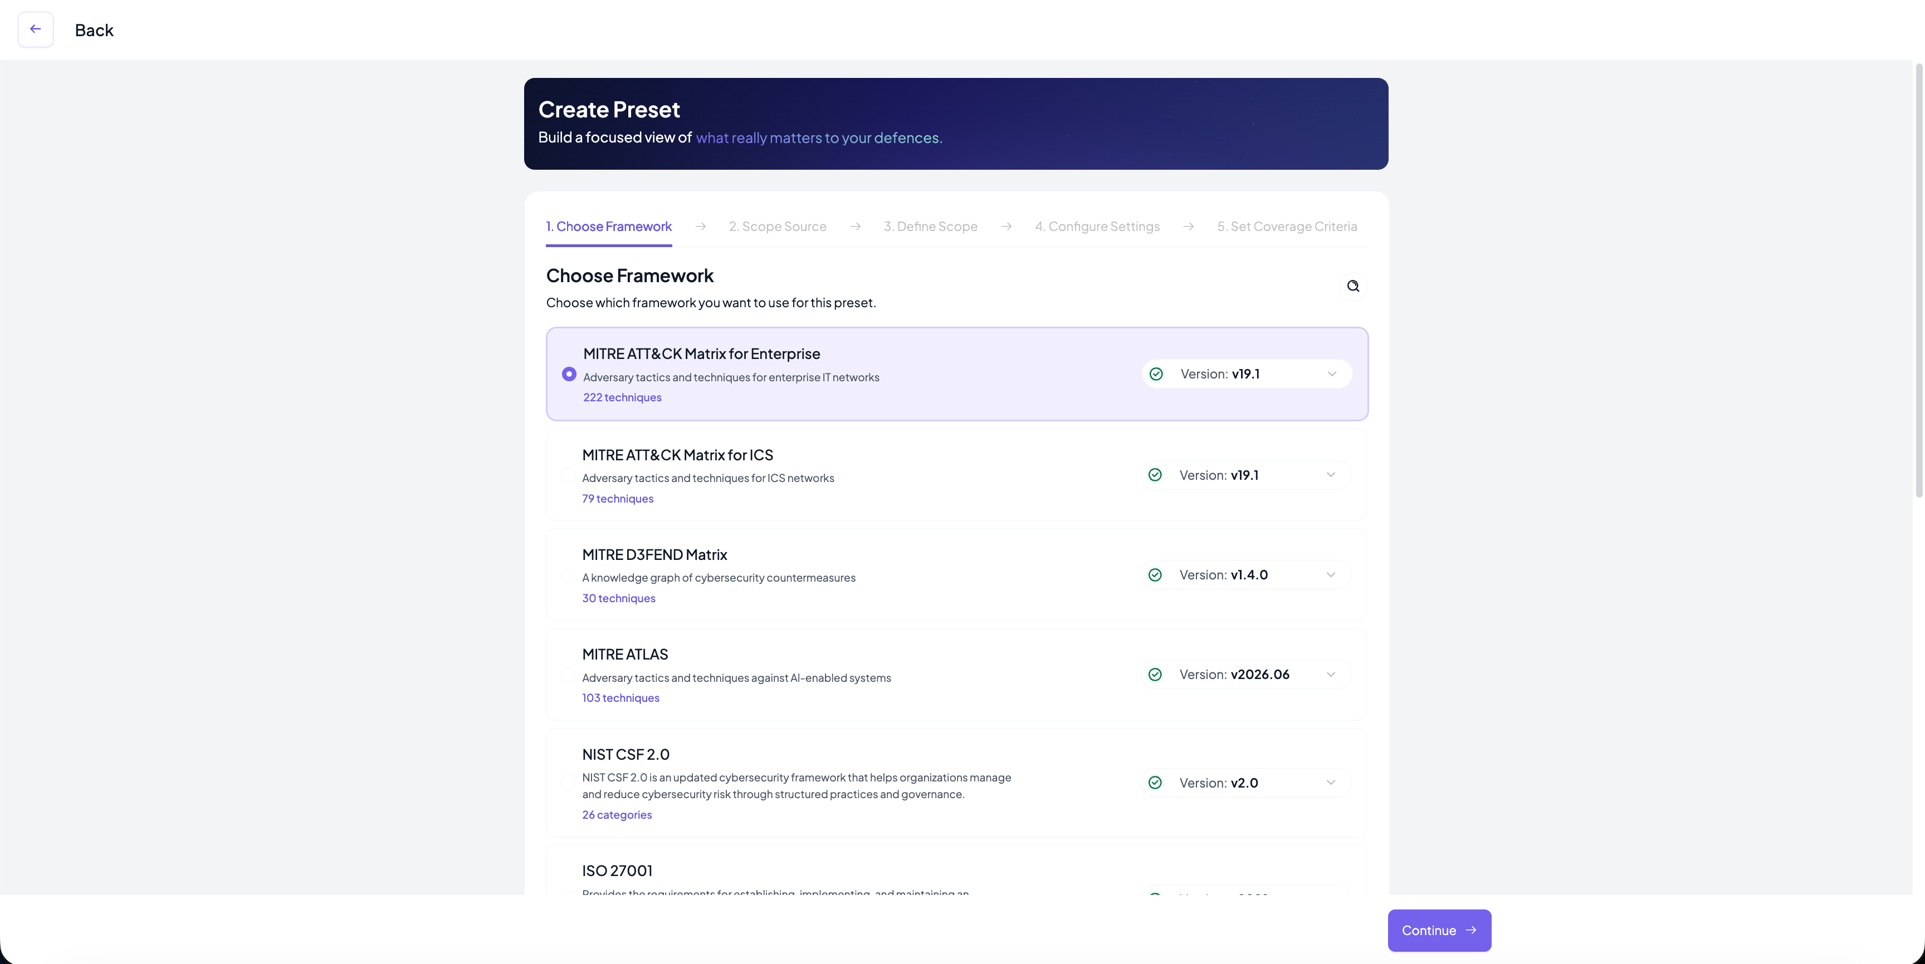Click green check icon beside D3FEND version

click(1155, 575)
